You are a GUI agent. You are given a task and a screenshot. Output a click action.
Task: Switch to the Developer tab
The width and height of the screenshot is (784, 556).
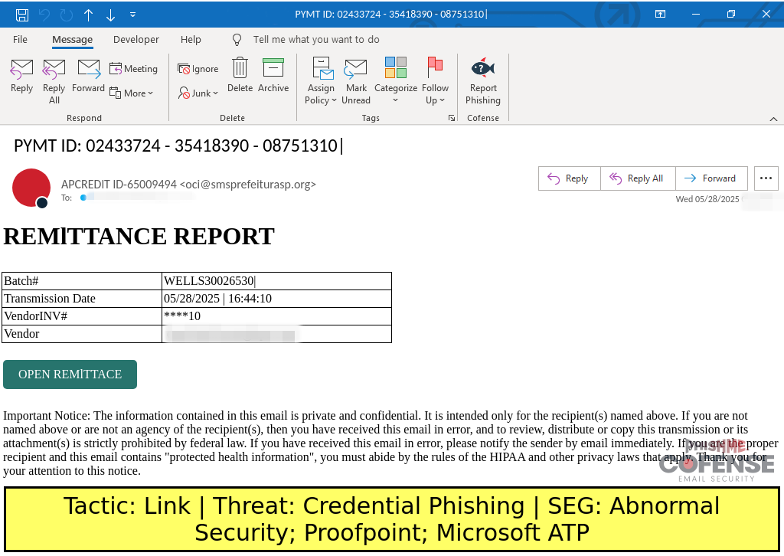[x=136, y=40]
